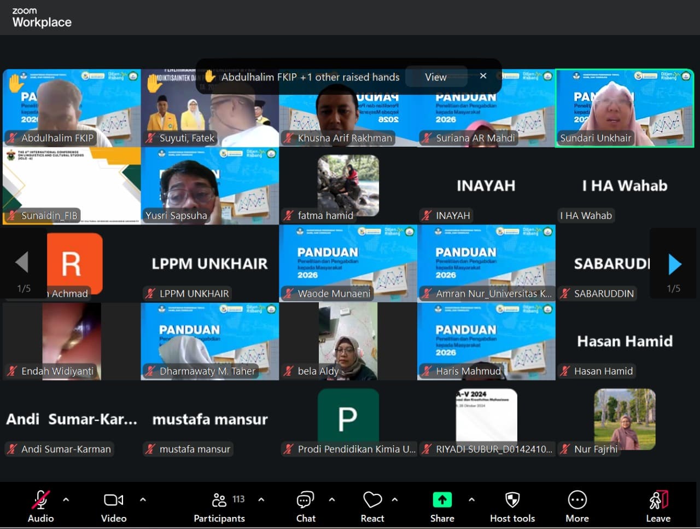Screen dimensions: 700x529
Task: Open the Chat panel
Action: pos(306,507)
